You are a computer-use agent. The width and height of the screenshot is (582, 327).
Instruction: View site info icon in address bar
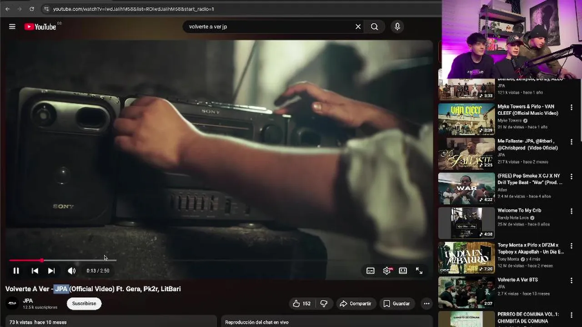coord(46,9)
